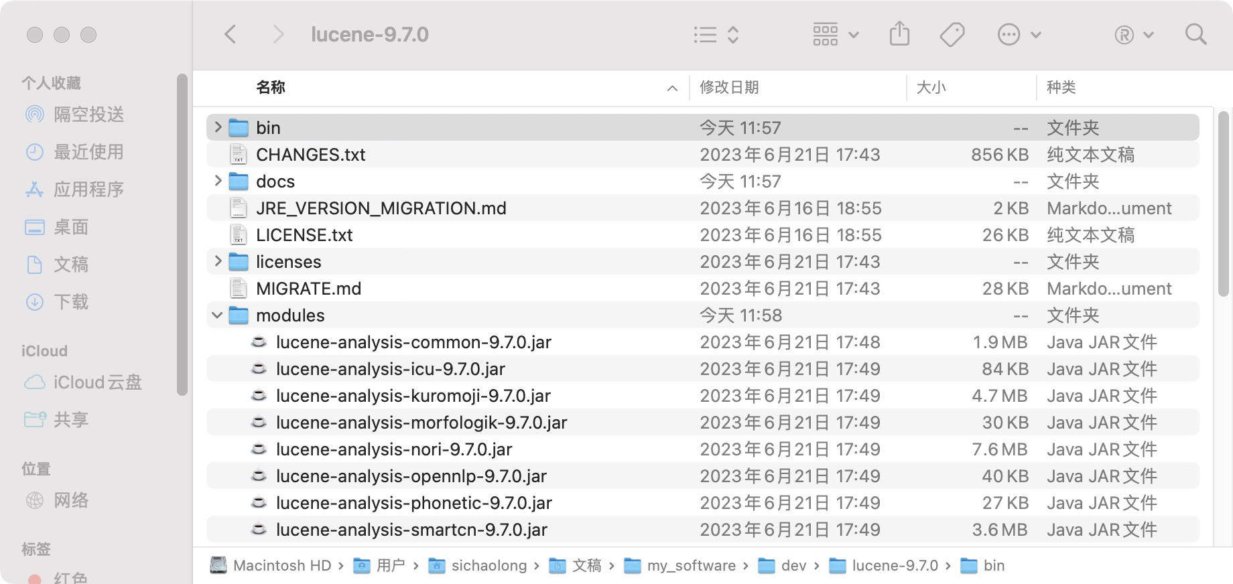Open Documents (文稿) in sidebar
Viewport: 1233px width, 584px height.
(x=57, y=265)
